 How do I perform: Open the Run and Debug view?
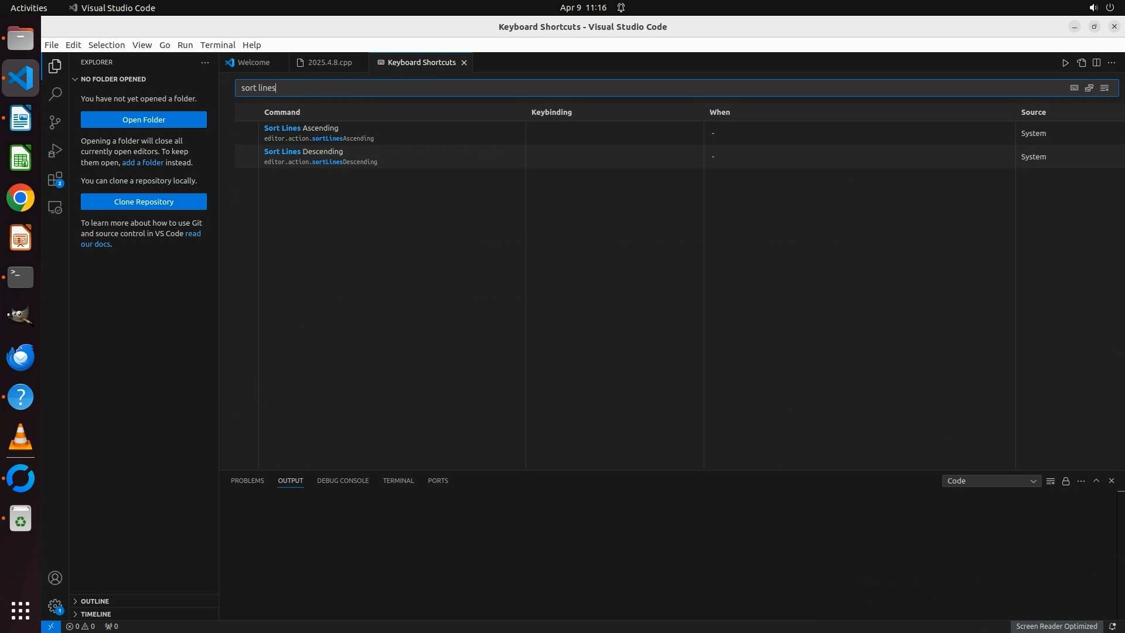point(55,151)
